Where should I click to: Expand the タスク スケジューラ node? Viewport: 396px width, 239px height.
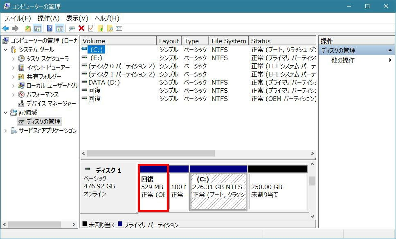[13, 59]
